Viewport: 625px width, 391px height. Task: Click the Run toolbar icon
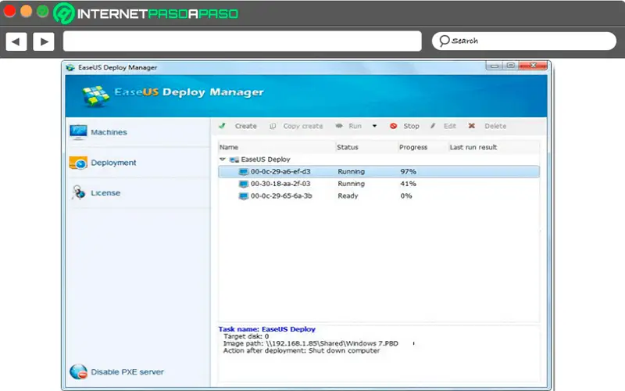click(x=339, y=126)
